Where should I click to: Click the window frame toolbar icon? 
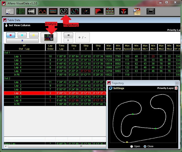coord(150,11)
